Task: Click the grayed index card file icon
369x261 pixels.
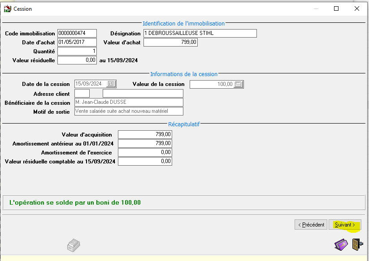Action: coord(73,245)
